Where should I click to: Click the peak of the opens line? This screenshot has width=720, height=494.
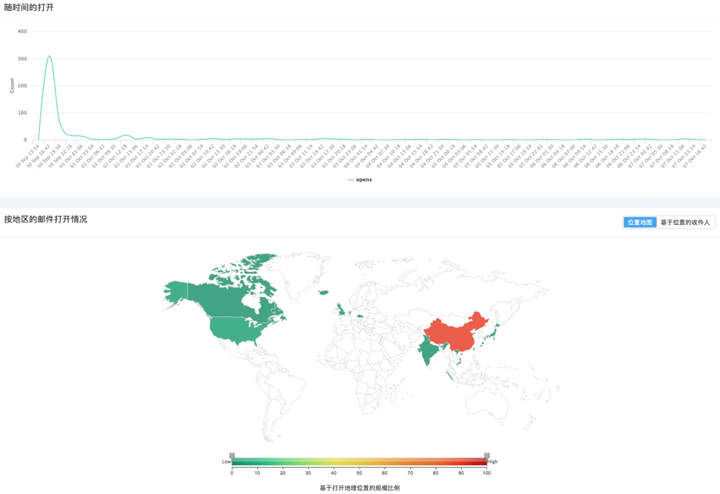49,57
